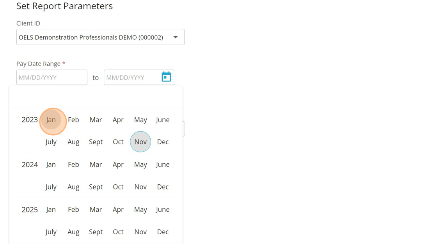
Task: Pick Apr in the 2024 row
Action: (118, 165)
